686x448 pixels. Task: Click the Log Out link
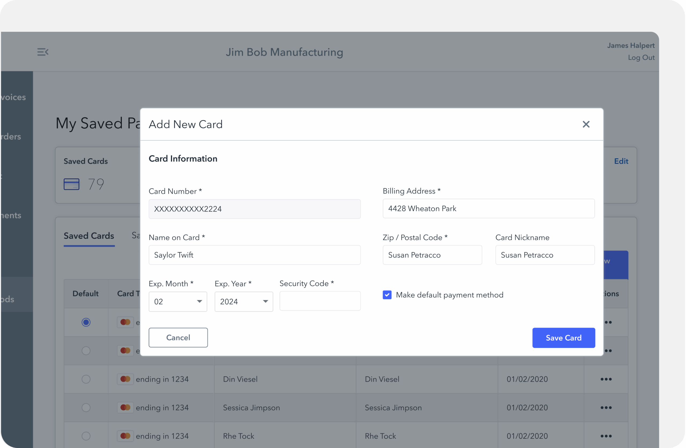(x=642, y=58)
